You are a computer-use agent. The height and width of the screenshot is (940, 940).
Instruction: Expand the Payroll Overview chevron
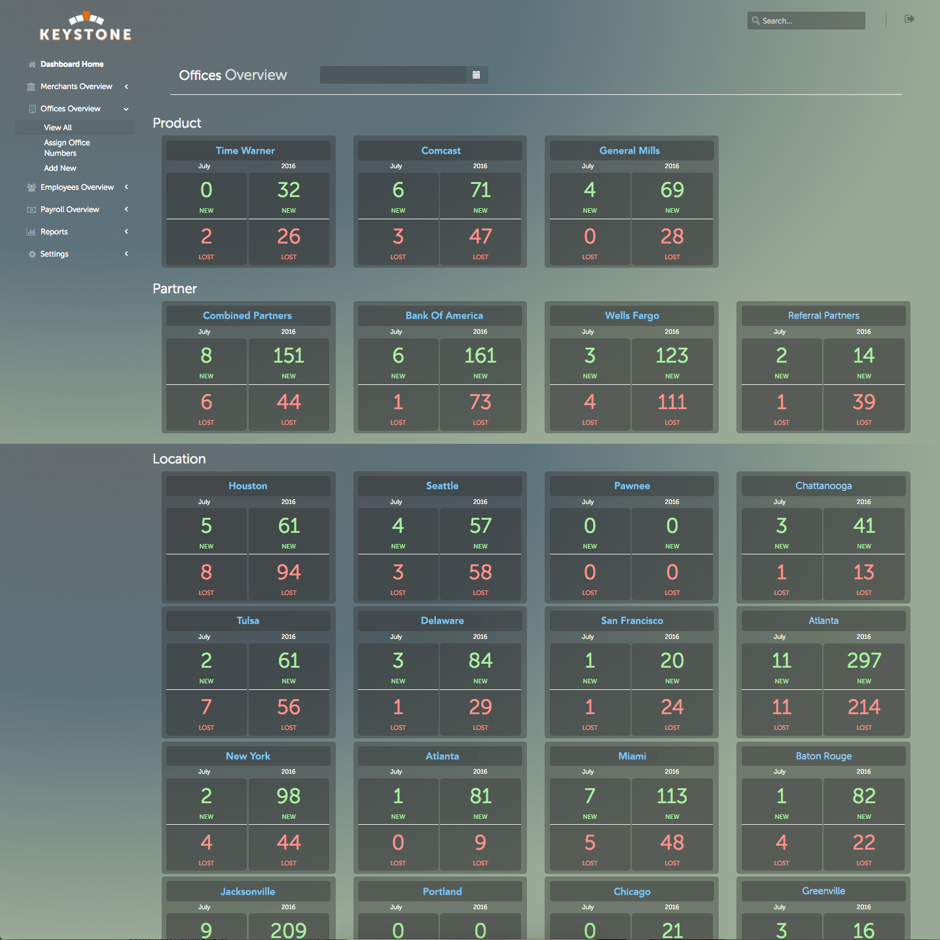(126, 209)
